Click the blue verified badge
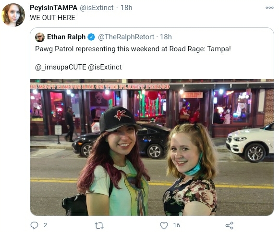Viewport: 279px width, 232px height. (91, 37)
